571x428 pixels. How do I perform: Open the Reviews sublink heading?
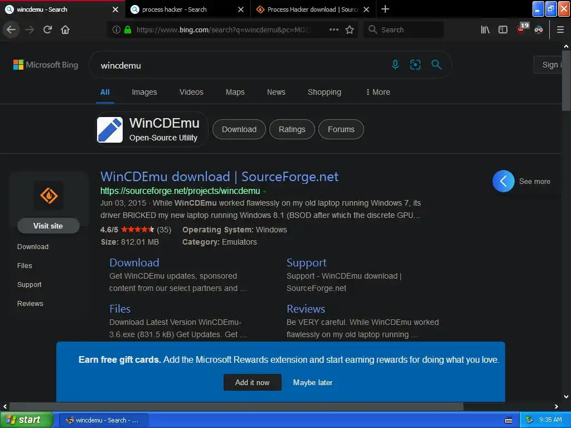pos(306,309)
